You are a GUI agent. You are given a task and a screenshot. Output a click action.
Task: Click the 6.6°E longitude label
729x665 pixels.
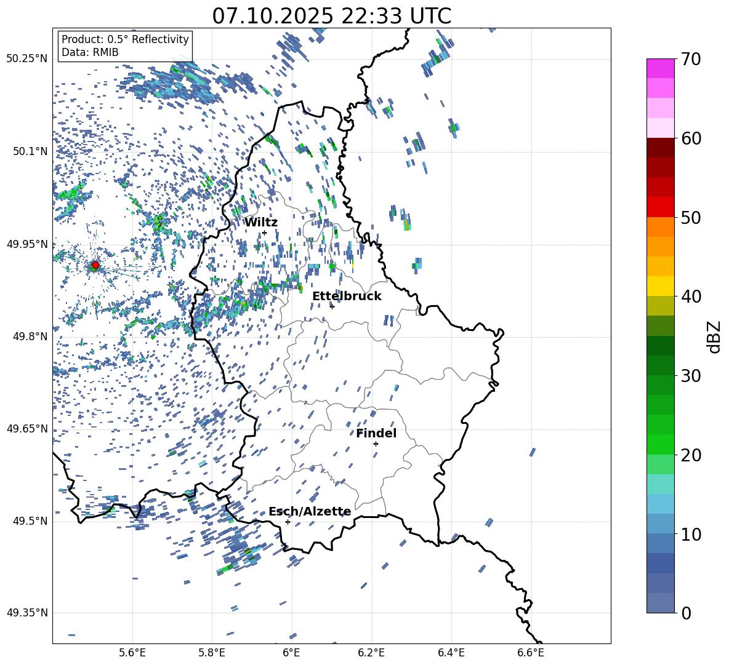point(531,653)
